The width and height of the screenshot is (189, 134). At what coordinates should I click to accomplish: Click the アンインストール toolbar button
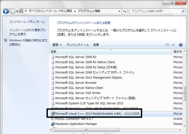point(77,45)
